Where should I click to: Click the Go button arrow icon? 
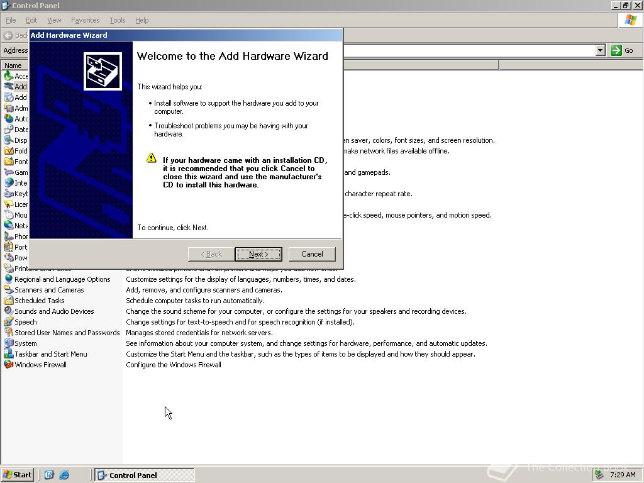point(616,50)
